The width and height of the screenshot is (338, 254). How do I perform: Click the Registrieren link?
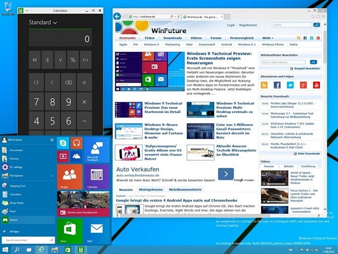pos(248,25)
